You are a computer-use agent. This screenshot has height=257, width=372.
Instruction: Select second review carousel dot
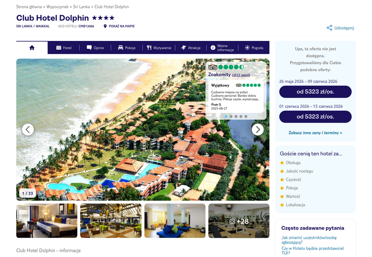[x=231, y=116]
